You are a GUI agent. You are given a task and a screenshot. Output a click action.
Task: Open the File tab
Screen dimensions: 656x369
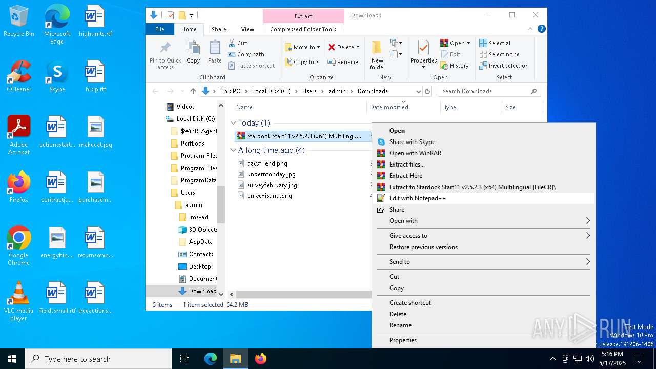160,29
